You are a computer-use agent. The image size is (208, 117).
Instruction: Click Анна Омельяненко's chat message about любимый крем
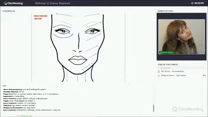click(x=25, y=89)
